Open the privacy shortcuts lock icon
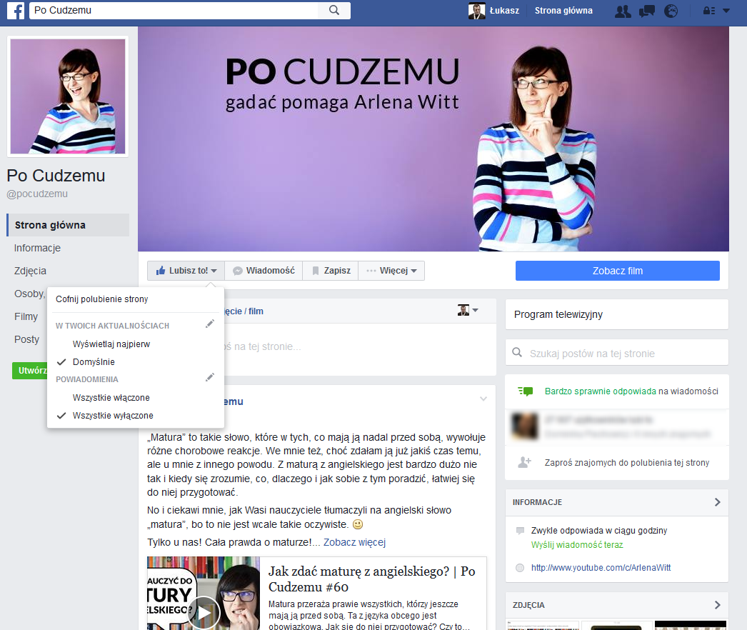This screenshot has width=747, height=630. (709, 11)
